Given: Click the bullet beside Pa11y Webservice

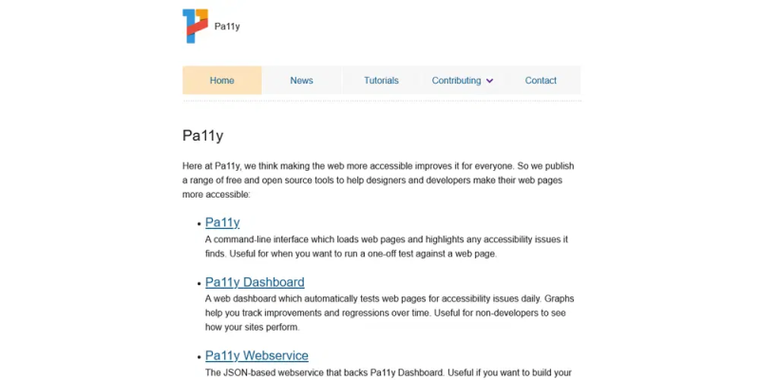Looking at the screenshot, I should click(199, 357).
